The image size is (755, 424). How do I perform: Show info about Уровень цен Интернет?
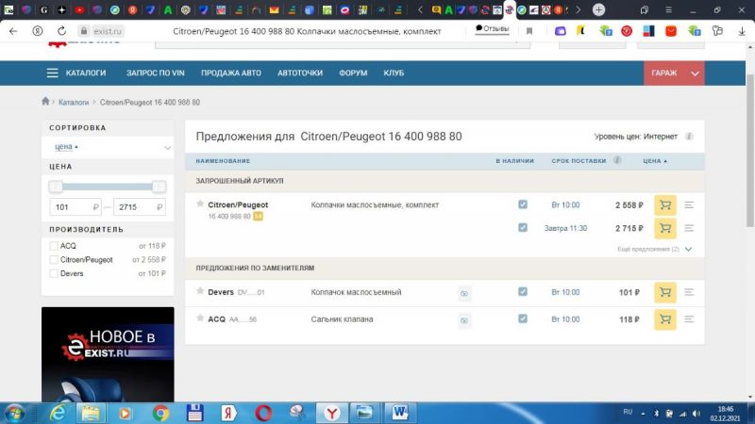(x=689, y=137)
